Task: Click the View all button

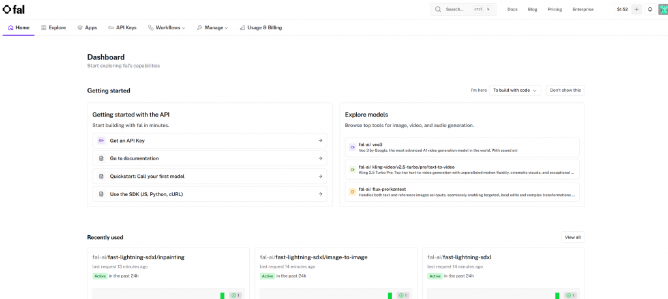Action: tap(572, 237)
